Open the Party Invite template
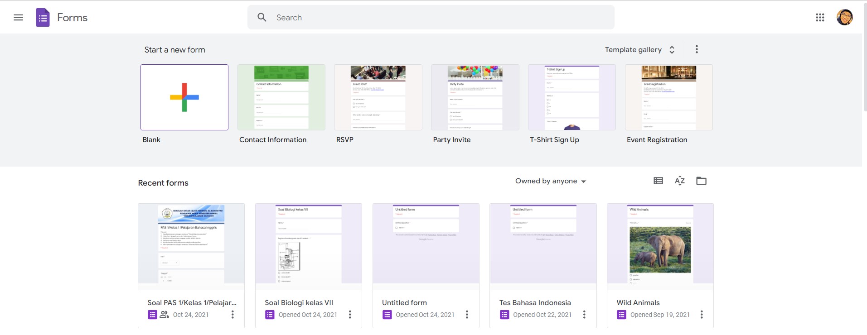The height and width of the screenshot is (335, 867). tap(475, 97)
